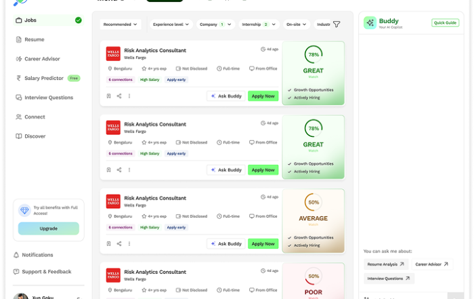The image size is (474, 299).
Task: Expand the Recommended sort dropdown
Action: [x=121, y=24]
